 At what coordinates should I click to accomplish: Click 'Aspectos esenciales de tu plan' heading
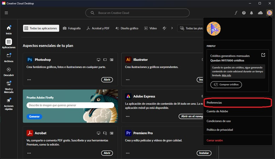(48, 46)
